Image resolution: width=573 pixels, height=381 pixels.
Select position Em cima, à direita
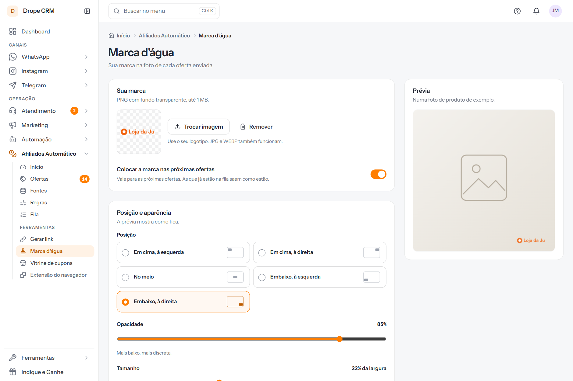pos(320,252)
